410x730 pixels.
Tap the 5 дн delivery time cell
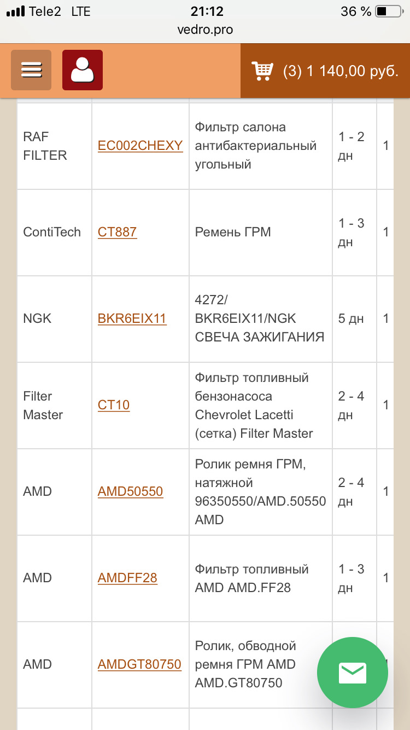[351, 318]
